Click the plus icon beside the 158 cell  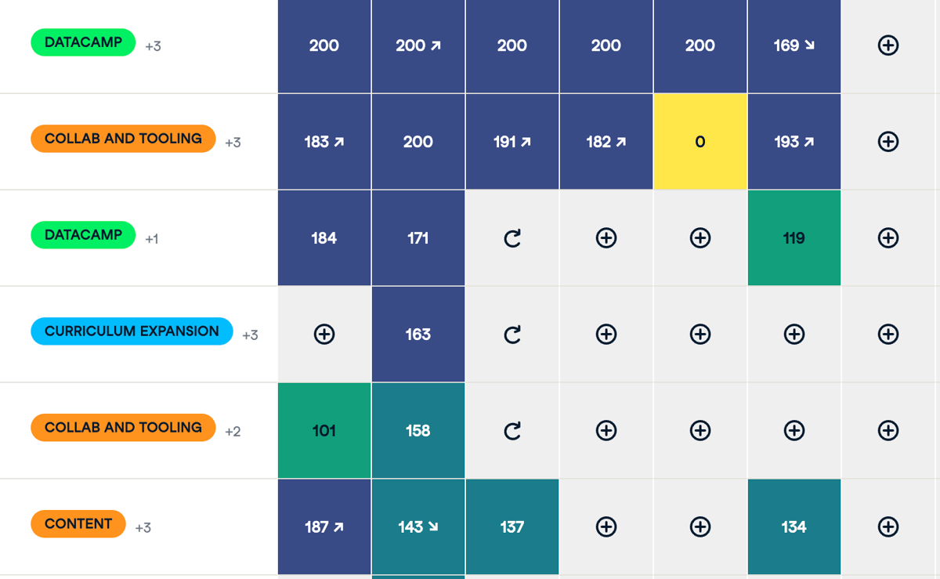606,430
